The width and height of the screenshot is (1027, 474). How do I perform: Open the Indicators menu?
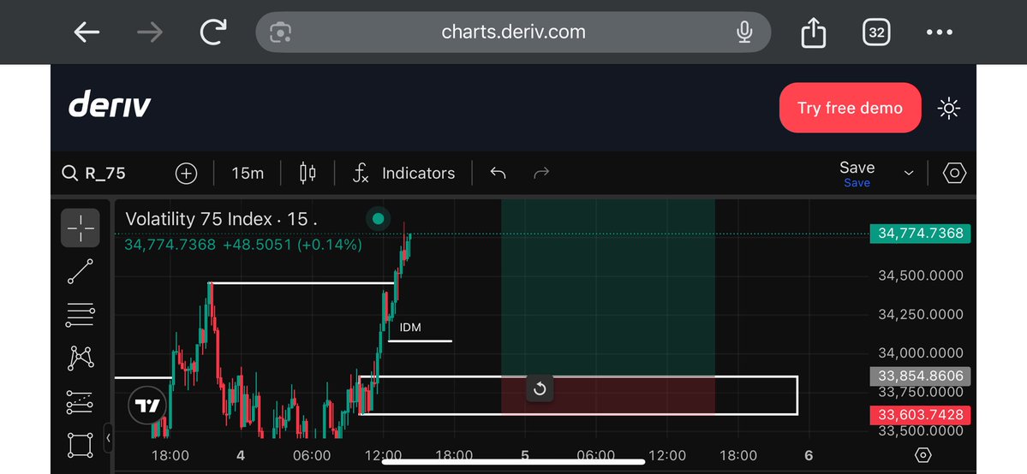tap(404, 174)
